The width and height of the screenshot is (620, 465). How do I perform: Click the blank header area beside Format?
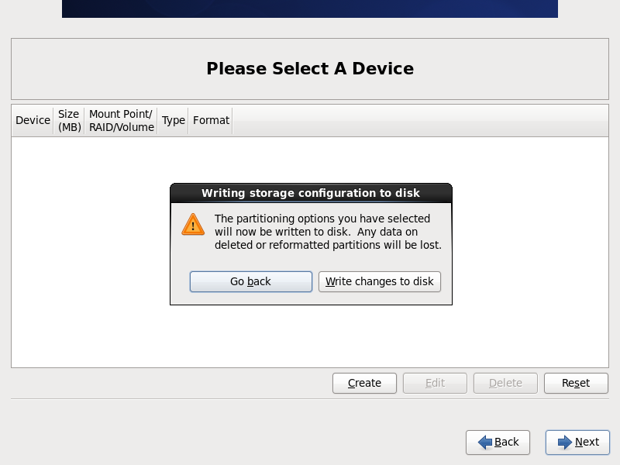420,120
